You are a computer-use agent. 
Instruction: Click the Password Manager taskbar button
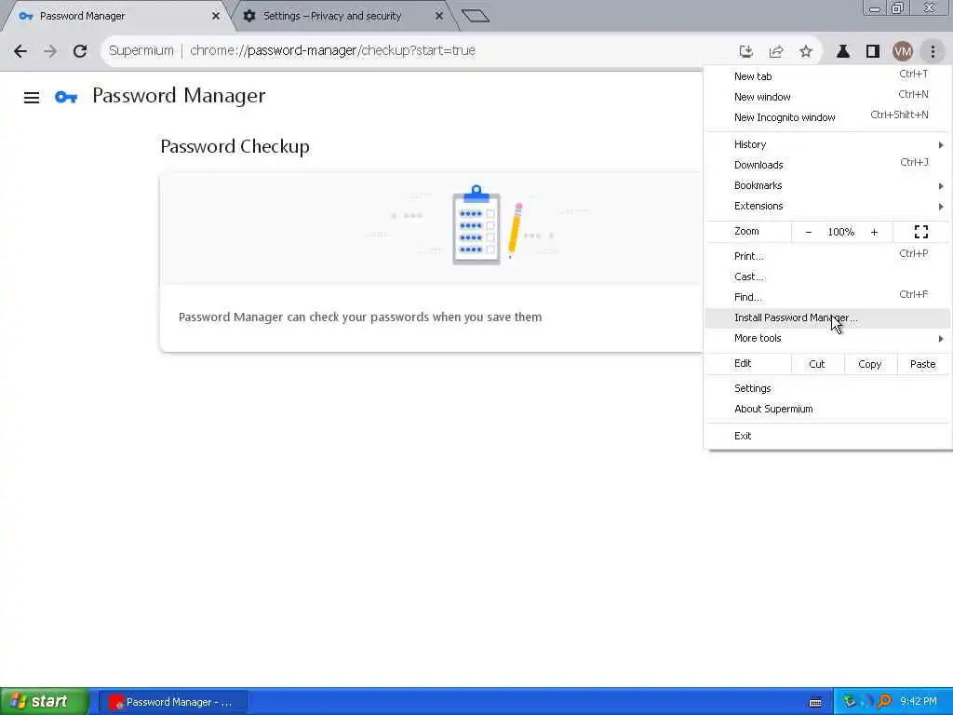click(173, 702)
